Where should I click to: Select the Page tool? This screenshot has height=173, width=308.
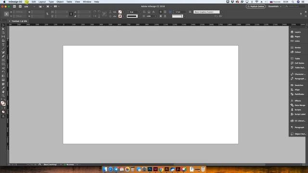3,33
